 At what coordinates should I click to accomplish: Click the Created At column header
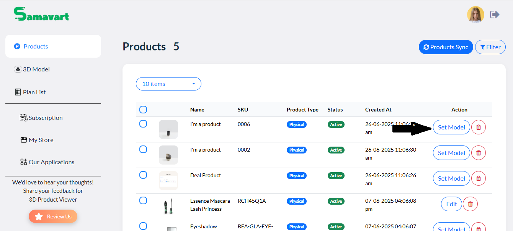tap(378, 110)
